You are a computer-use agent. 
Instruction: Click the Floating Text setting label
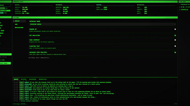(x=34, y=46)
